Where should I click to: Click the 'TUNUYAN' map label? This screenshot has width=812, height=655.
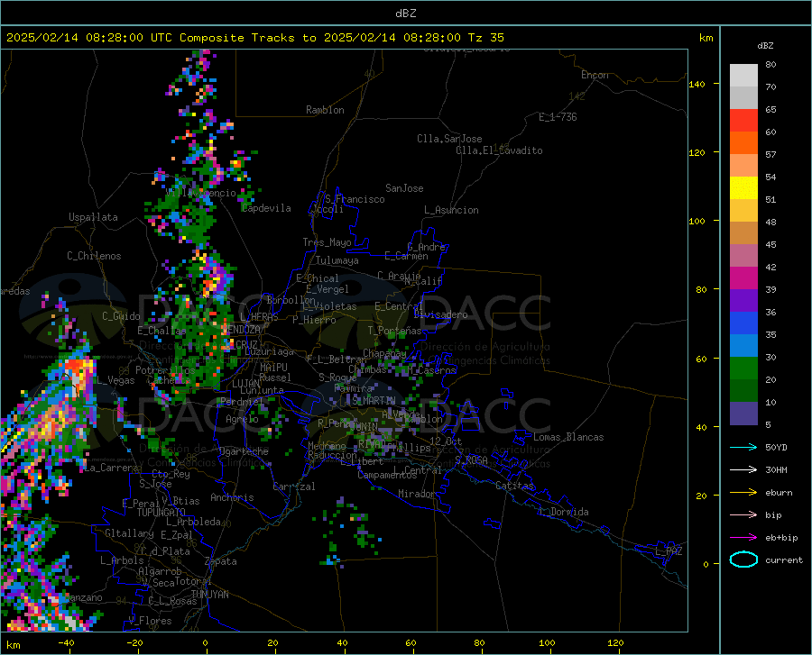coord(209,594)
